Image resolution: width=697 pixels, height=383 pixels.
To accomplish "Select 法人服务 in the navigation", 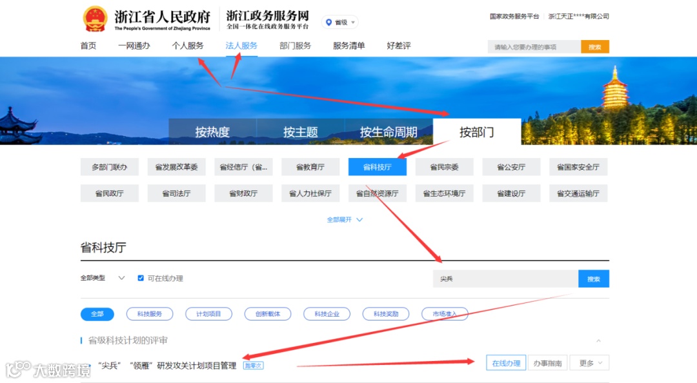I will pos(241,46).
